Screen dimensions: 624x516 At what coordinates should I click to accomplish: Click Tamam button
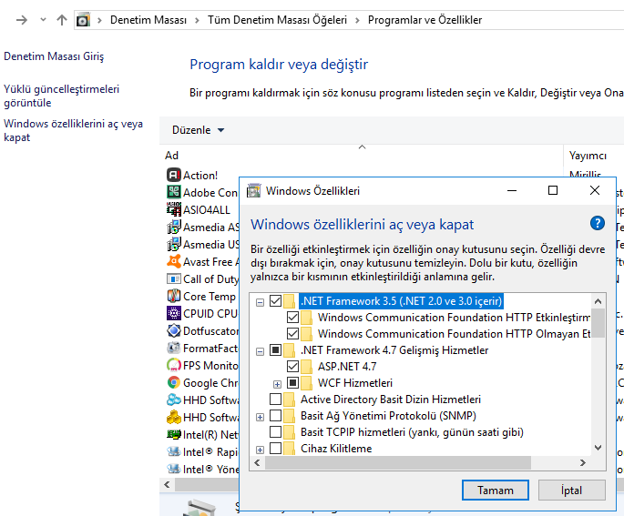[x=495, y=491]
